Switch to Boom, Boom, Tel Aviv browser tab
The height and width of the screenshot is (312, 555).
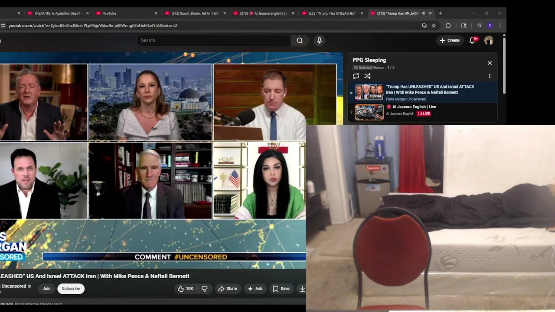click(192, 13)
